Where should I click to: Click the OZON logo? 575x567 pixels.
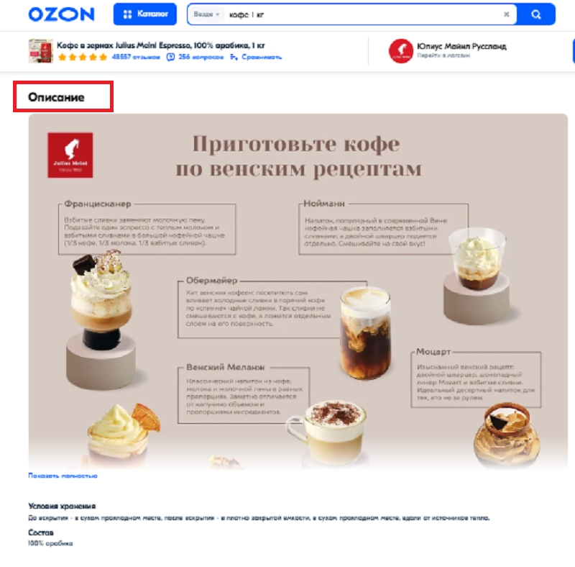tap(61, 14)
